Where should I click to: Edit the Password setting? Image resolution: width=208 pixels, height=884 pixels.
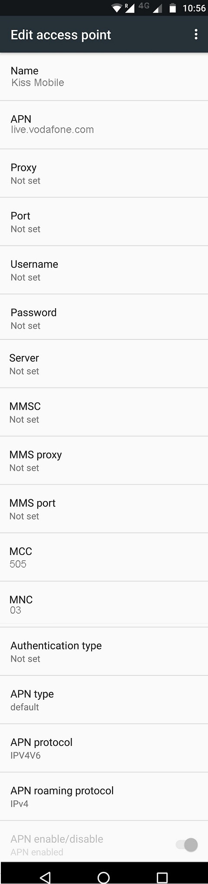pyautogui.click(x=104, y=317)
